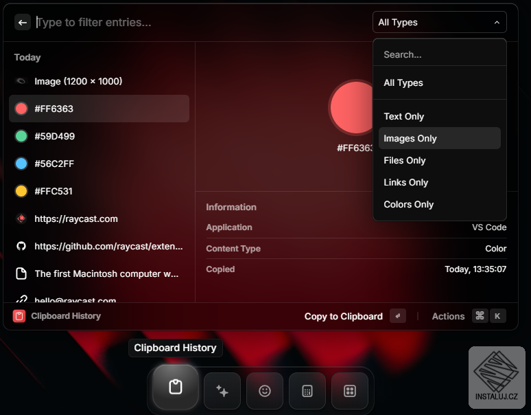
Task: Click the large red color preview circle
Action: click(352, 107)
